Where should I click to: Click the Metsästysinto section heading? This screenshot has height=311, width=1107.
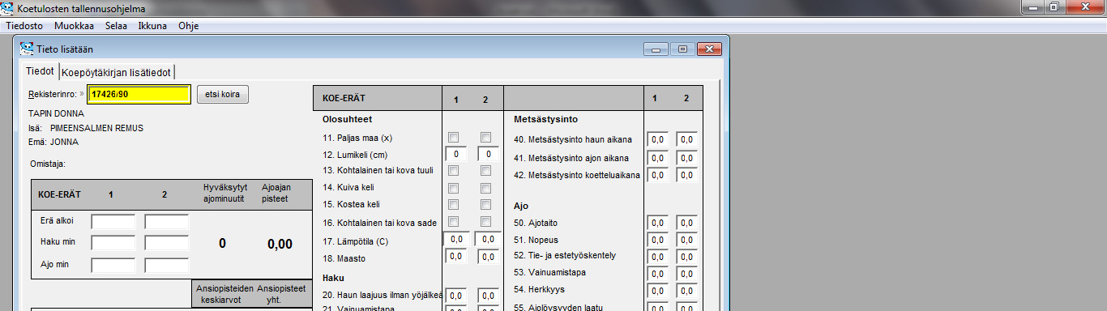(x=545, y=119)
